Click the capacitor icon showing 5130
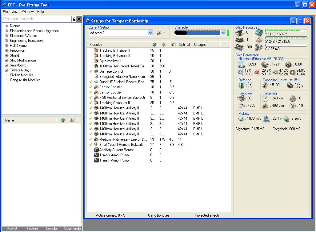316x232 pixels. (x=265, y=85)
